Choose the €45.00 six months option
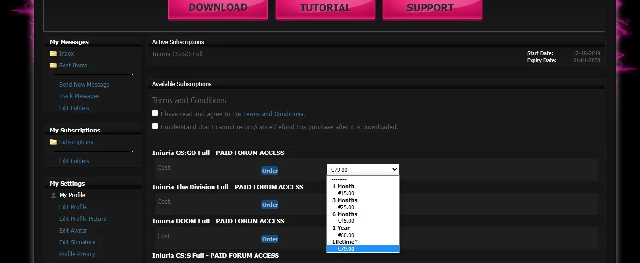The image size is (640, 263). (363, 221)
